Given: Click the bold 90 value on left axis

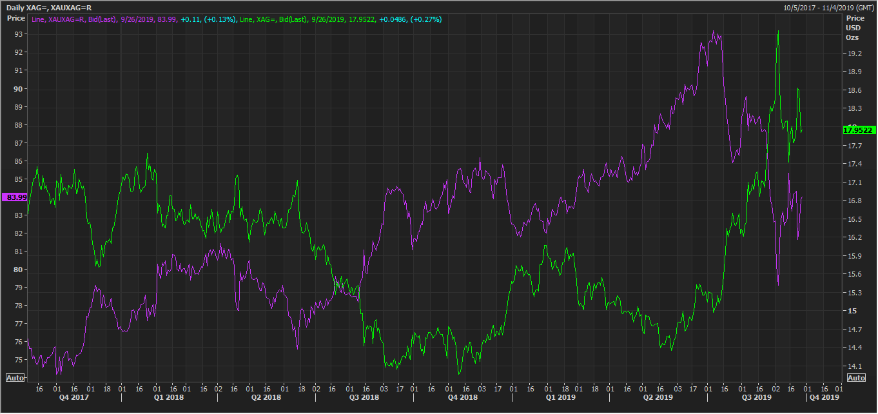Looking at the screenshot, I should click(x=19, y=89).
